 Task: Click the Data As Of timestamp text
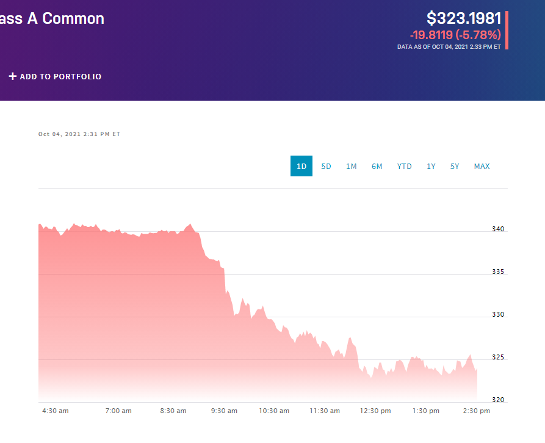(449, 46)
